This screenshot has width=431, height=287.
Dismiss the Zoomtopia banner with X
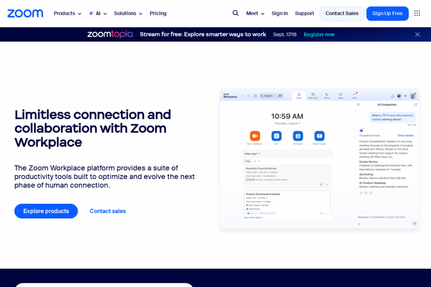click(x=417, y=34)
